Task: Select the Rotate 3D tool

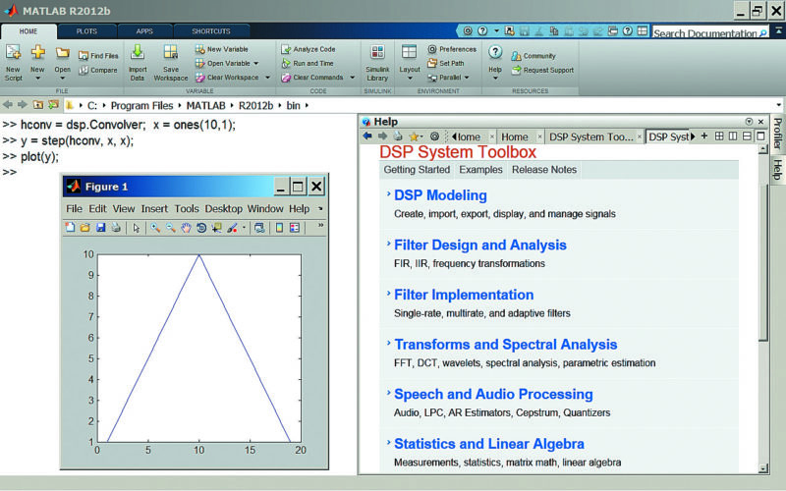Action: 201,228
